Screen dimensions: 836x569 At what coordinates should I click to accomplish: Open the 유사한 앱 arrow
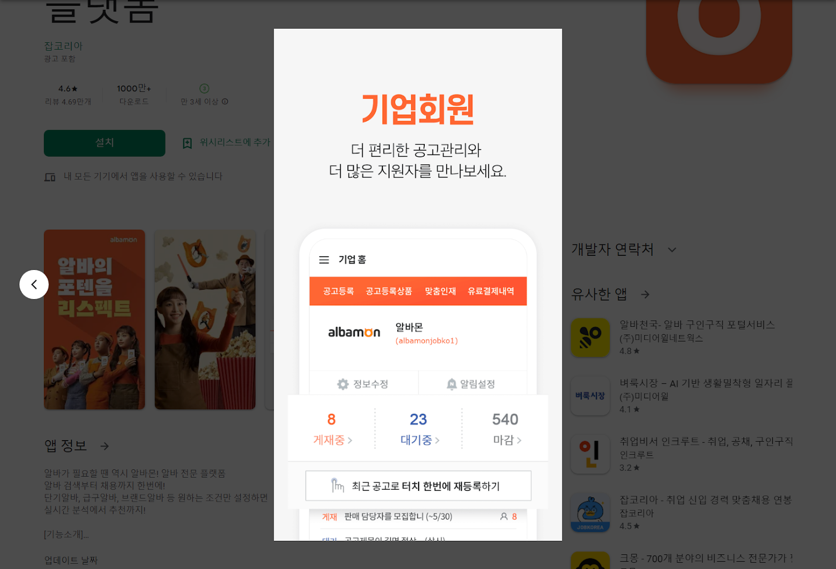pyautogui.click(x=645, y=294)
